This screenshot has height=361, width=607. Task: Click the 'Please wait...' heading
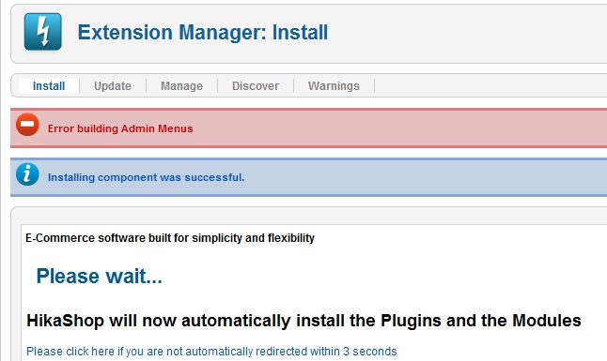(x=99, y=276)
